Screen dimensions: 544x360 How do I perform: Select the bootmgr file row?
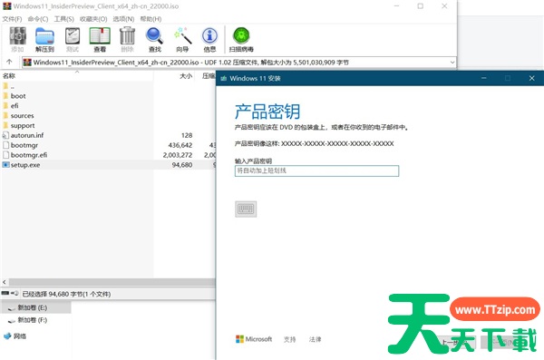(x=108, y=145)
